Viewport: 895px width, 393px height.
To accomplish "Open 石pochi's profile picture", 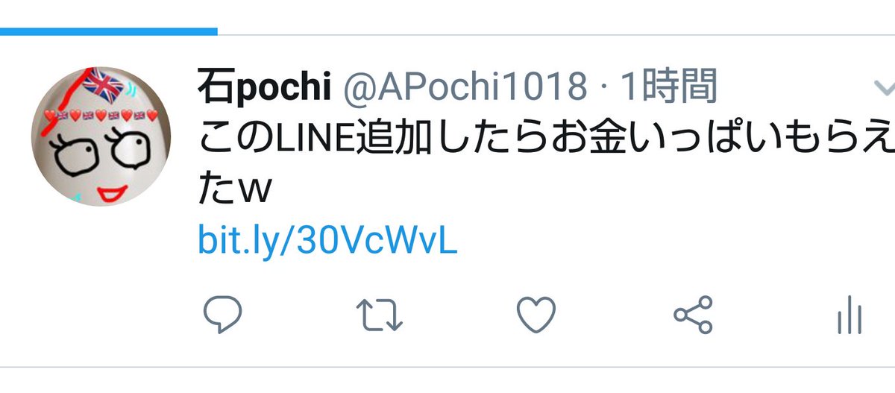I will 101,136.
